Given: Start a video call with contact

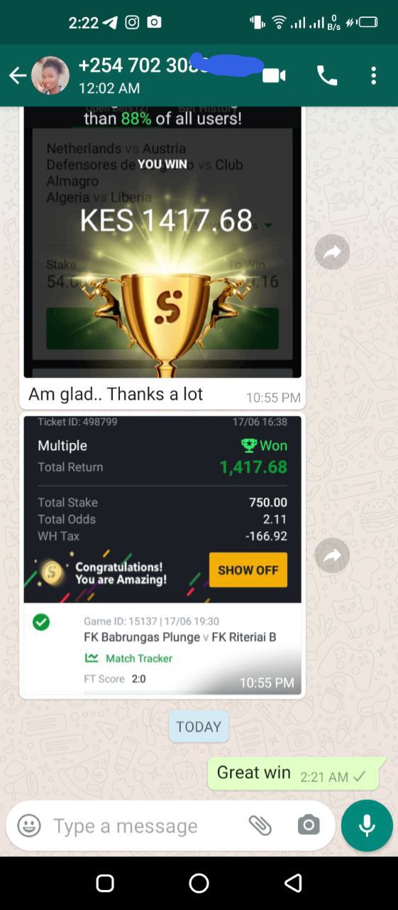Looking at the screenshot, I should [x=274, y=75].
